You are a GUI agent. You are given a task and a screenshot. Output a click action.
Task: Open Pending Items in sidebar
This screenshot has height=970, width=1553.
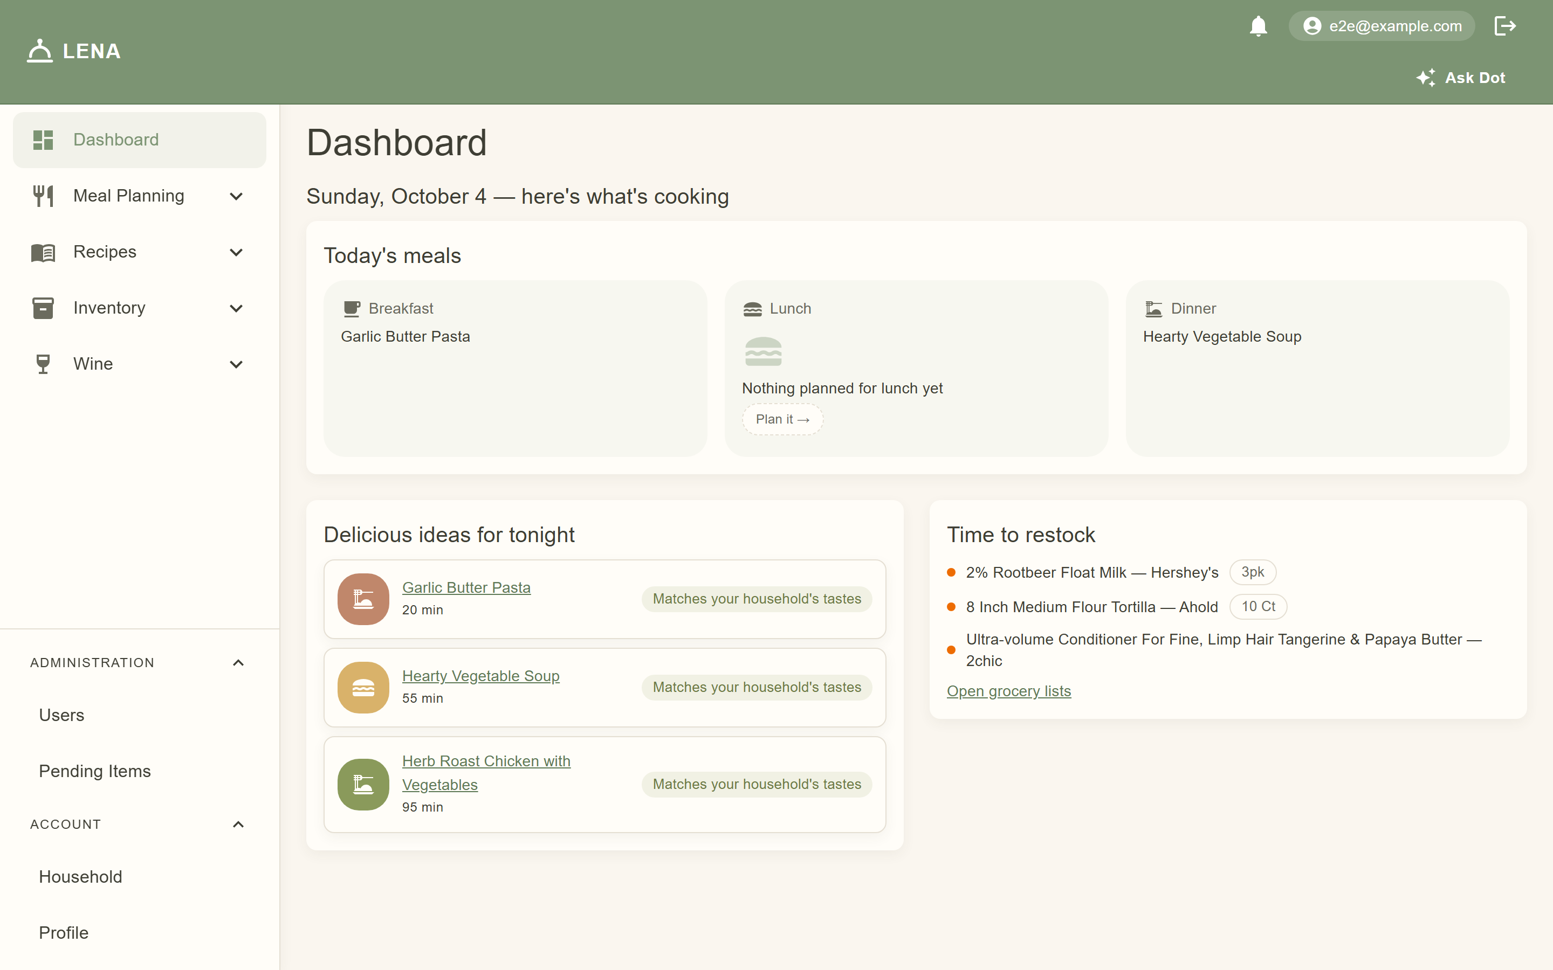tap(95, 771)
